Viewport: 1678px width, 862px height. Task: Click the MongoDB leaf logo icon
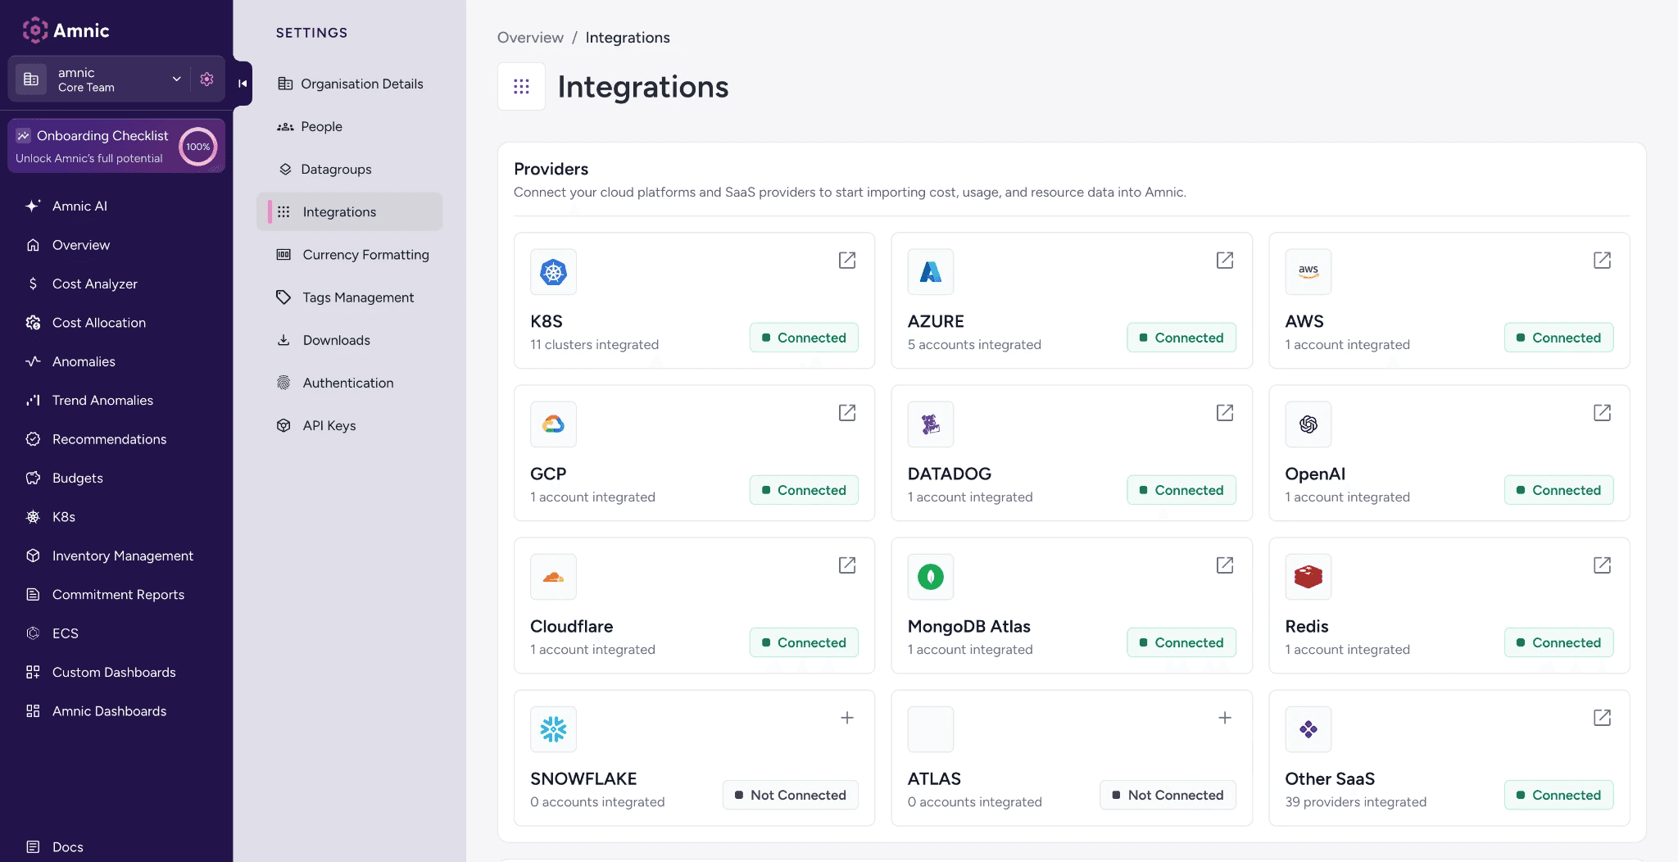(x=931, y=577)
